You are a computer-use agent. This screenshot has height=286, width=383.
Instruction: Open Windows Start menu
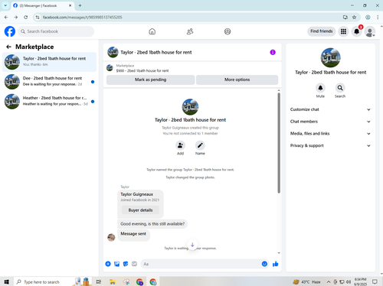pyautogui.click(x=7, y=281)
